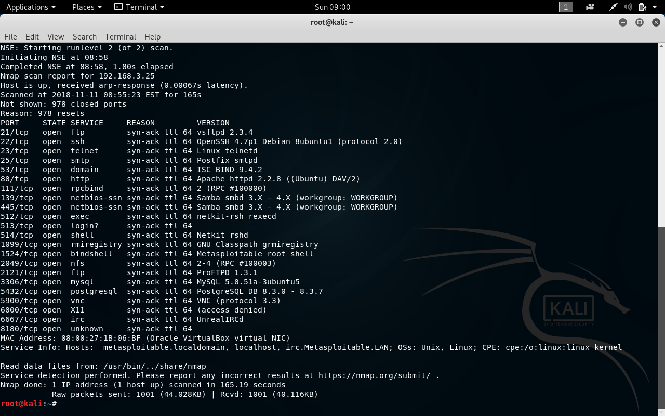Click the Service Info Hosts line
Image resolution: width=665 pixels, height=416 pixels.
click(311, 347)
